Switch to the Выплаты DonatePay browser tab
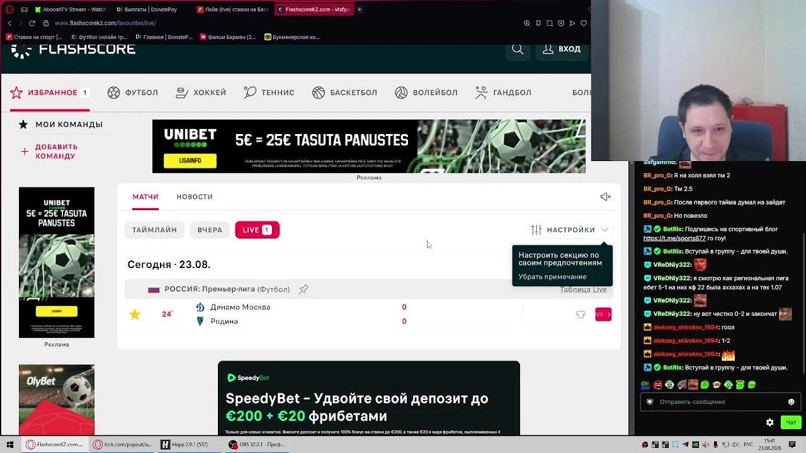This screenshot has height=453, width=806. (151, 9)
